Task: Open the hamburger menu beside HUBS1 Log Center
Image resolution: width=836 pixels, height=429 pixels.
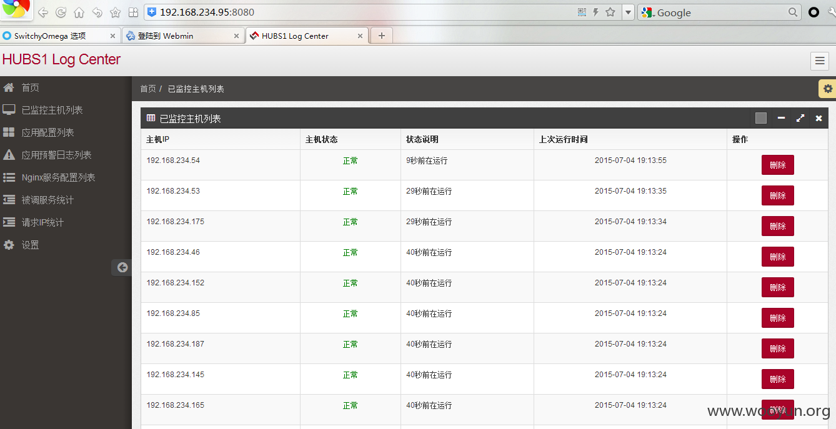Action: [x=819, y=61]
